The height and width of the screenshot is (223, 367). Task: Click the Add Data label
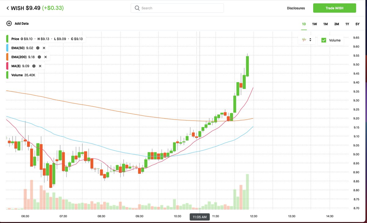[x=22, y=24]
